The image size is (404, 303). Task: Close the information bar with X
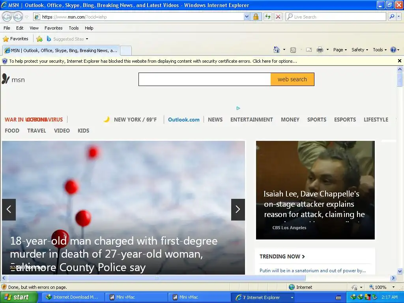click(x=400, y=61)
